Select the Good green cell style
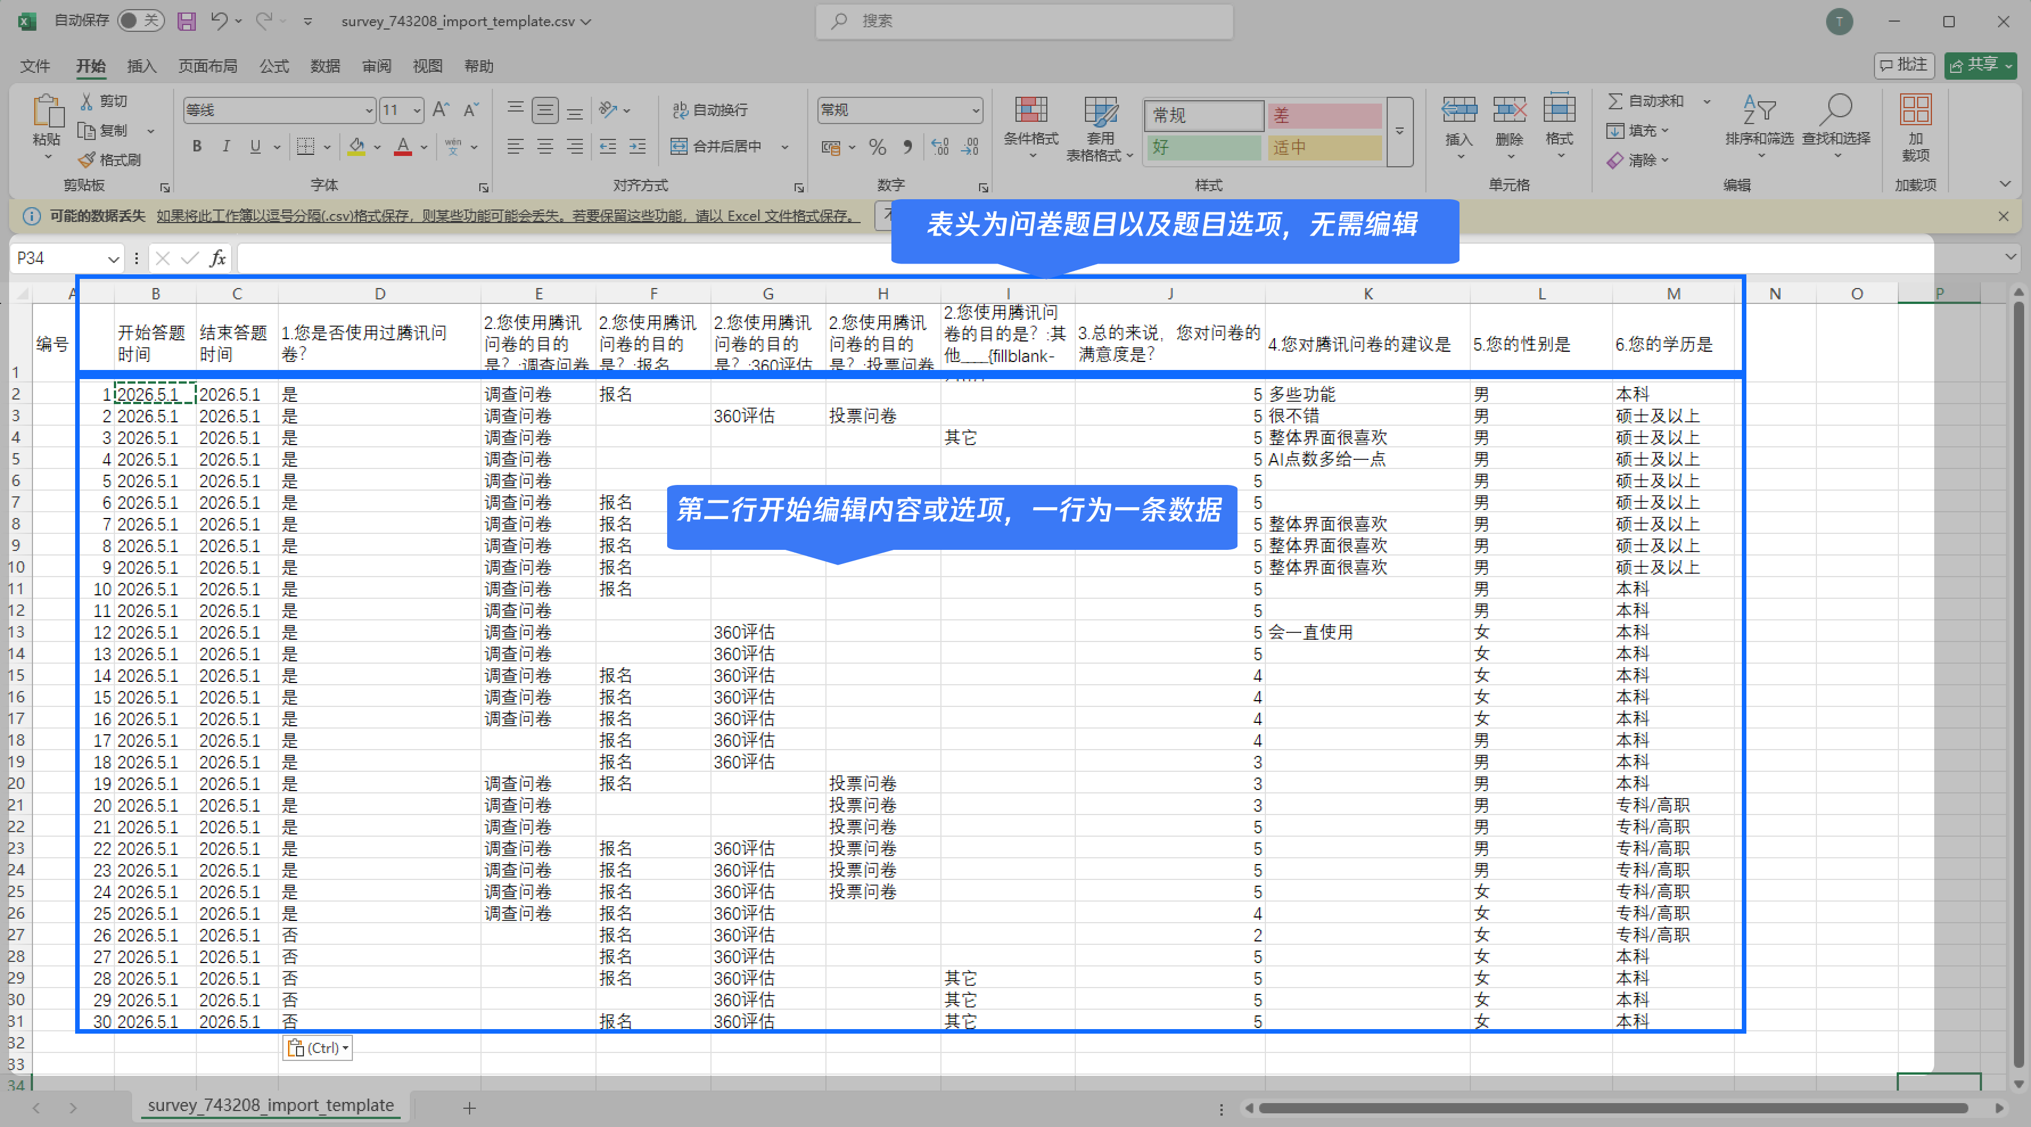2031x1127 pixels. pyautogui.click(x=1203, y=147)
